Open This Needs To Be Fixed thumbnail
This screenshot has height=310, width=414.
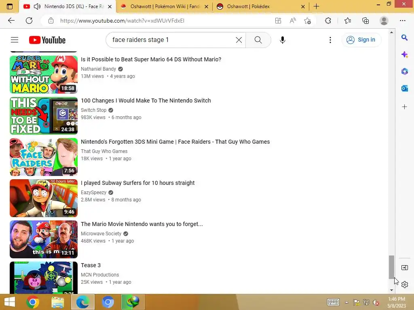tap(44, 116)
